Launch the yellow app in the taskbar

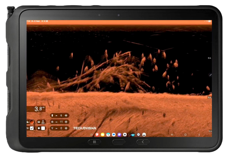[103, 135]
